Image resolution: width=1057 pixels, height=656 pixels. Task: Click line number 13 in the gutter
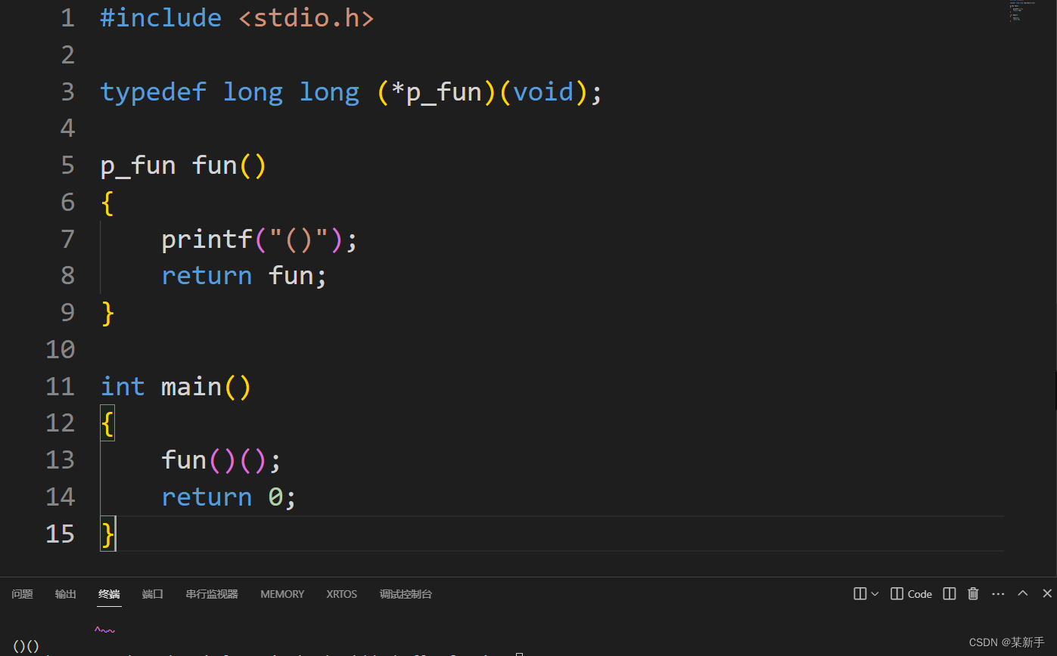coord(60,460)
